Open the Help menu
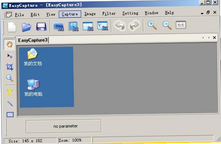This screenshot has width=221, height=144. point(170,13)
